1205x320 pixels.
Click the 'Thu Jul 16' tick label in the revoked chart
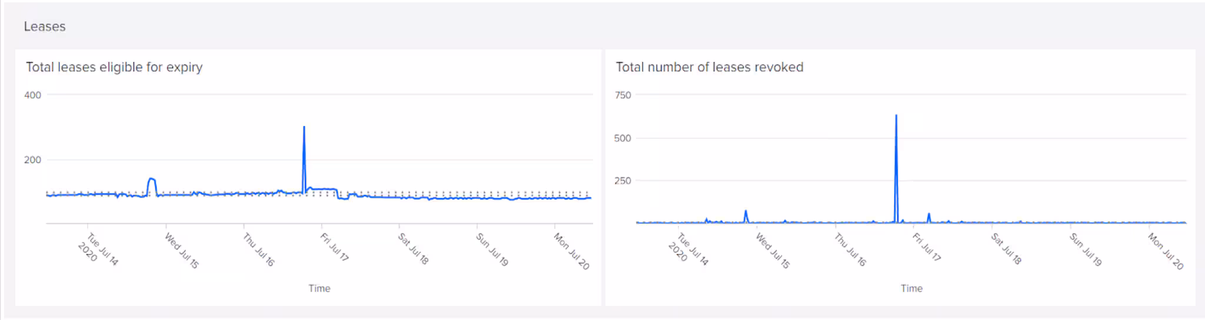850,249
